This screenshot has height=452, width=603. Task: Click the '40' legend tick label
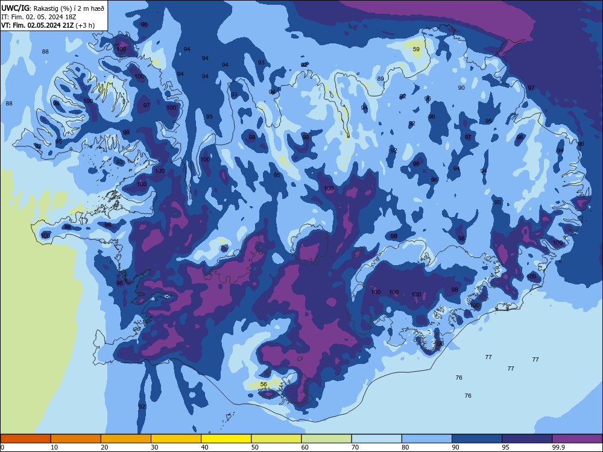pyautogui.click(x=204, y=447)
